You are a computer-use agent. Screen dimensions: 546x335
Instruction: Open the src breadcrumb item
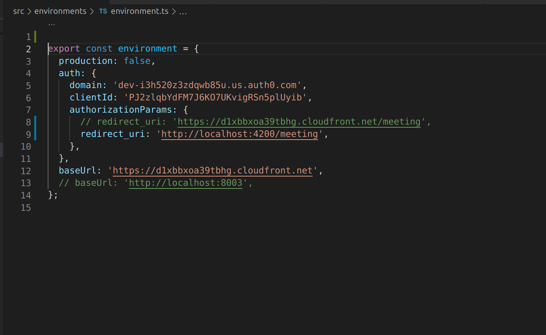18,11
